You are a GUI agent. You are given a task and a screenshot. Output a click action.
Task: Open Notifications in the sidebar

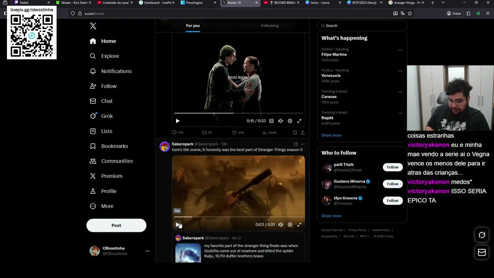(x=111, y=71)
